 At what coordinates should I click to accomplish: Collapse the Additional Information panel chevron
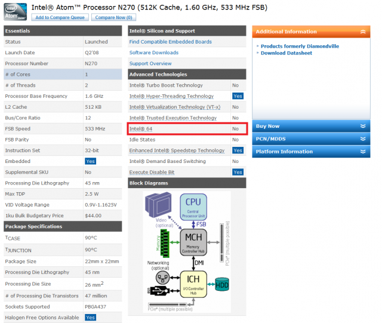363,32
